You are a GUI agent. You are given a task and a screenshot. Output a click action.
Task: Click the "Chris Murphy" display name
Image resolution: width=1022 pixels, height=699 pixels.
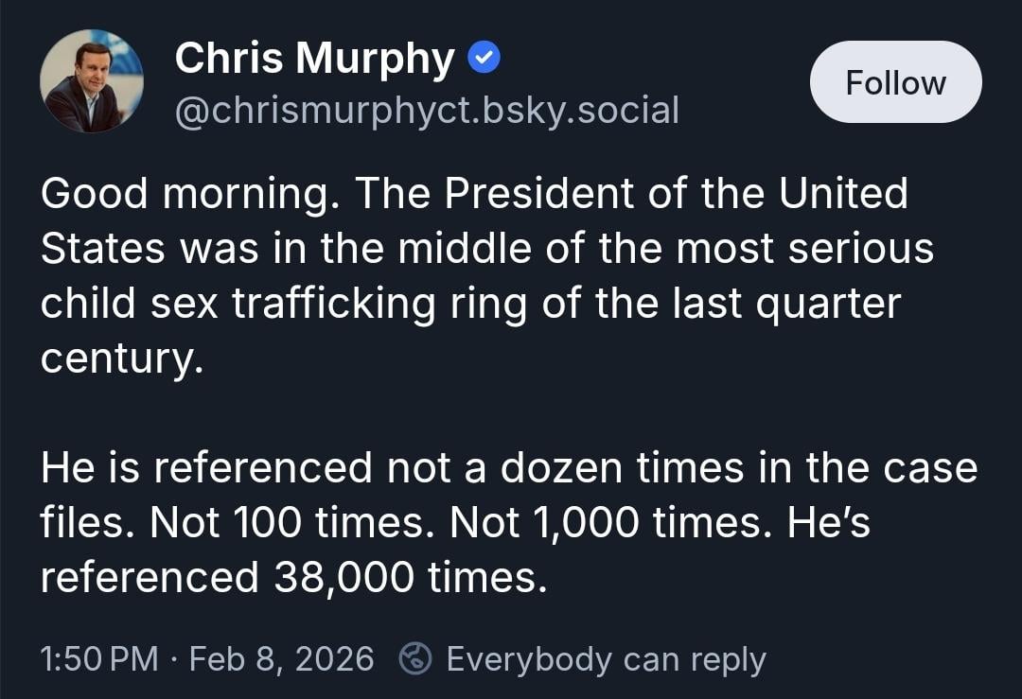pos(315,60)
